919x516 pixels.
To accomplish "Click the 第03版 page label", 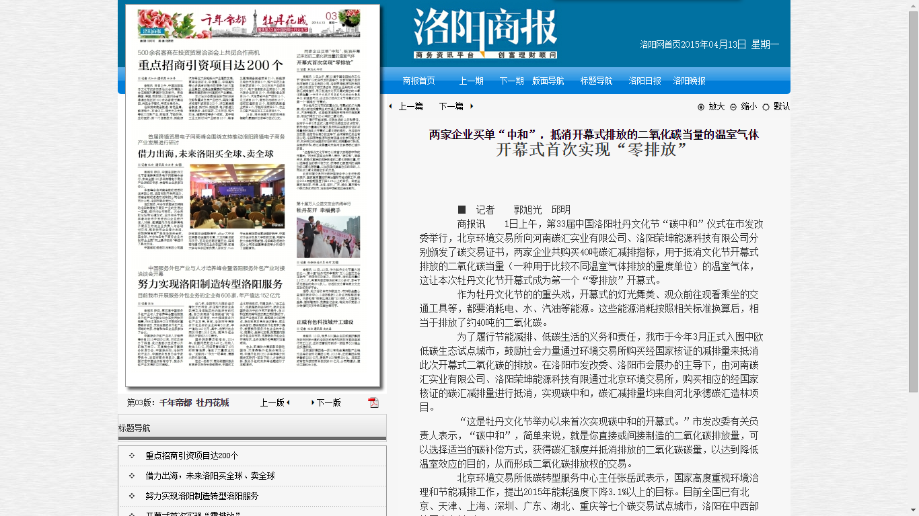I will [x=142, y=402].
